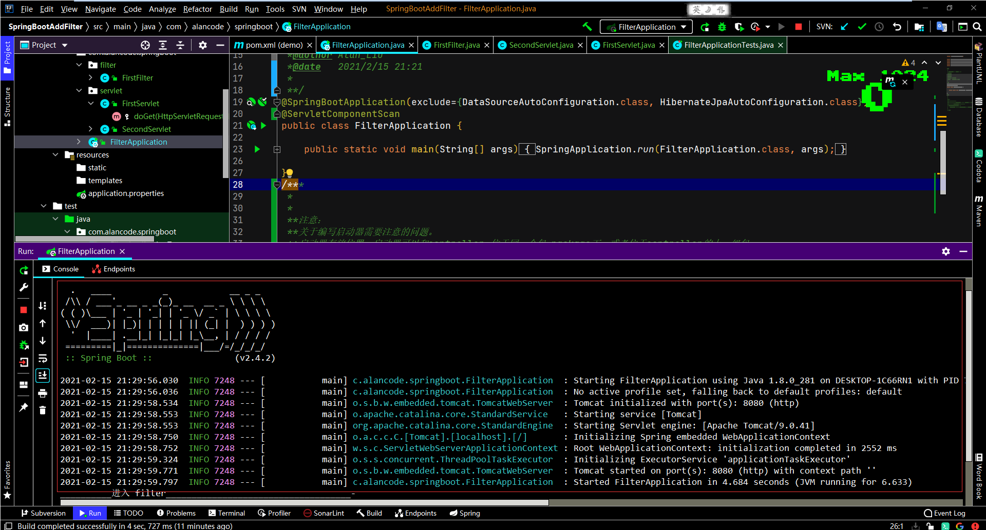Open the Terminal tool window
Image resolution: width=986 pixels, height=530 pixels.
[226, 513]
